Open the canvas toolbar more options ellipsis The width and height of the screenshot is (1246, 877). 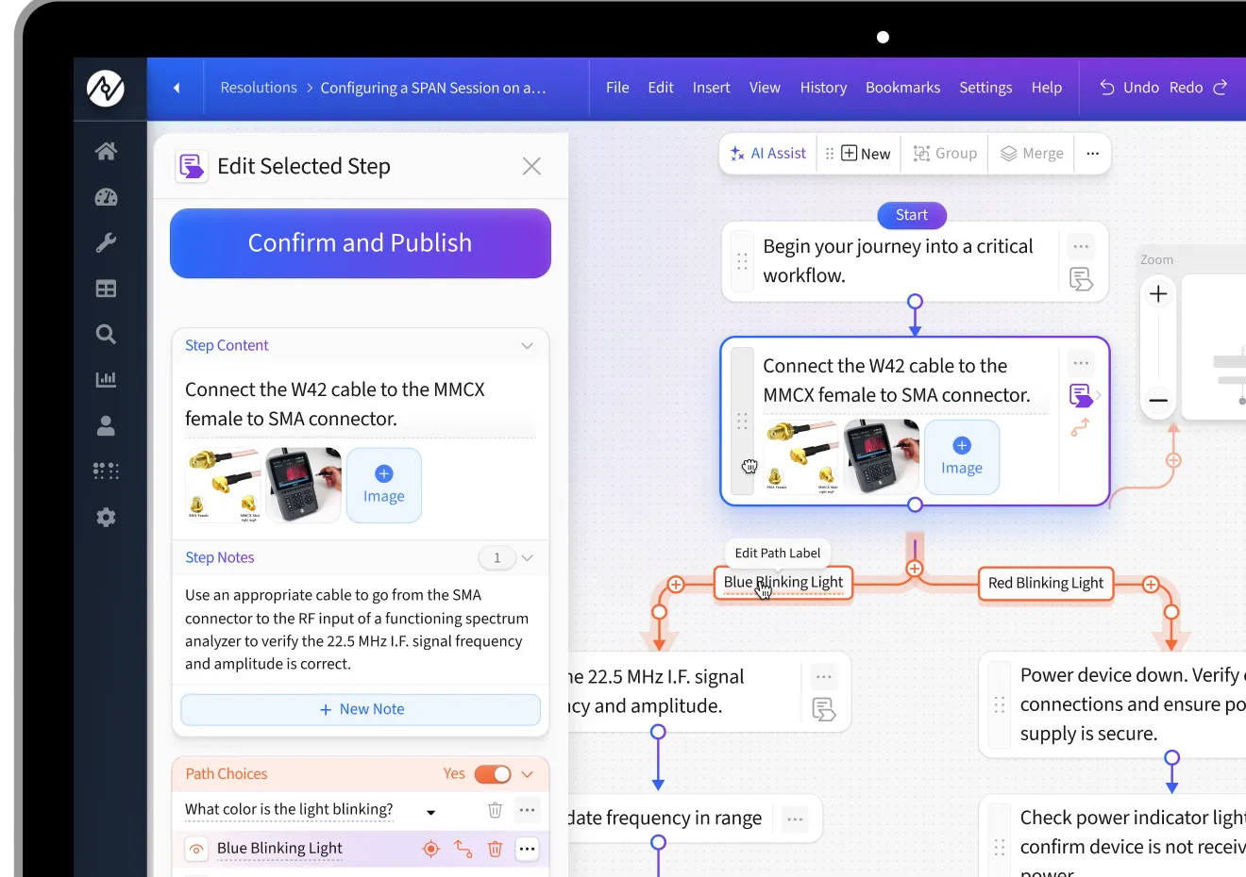click(1092, 154)
